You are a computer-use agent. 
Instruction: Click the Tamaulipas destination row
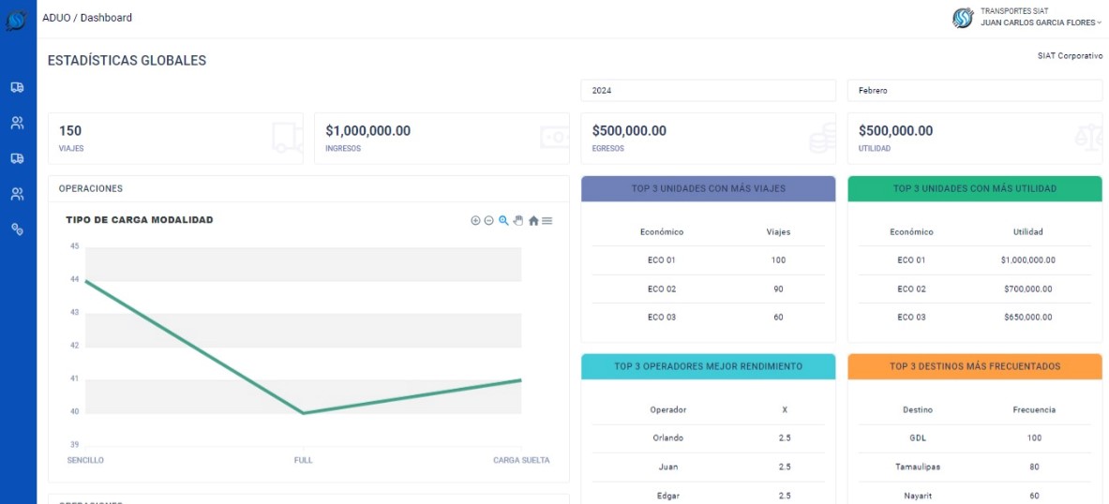click(975, 467)
